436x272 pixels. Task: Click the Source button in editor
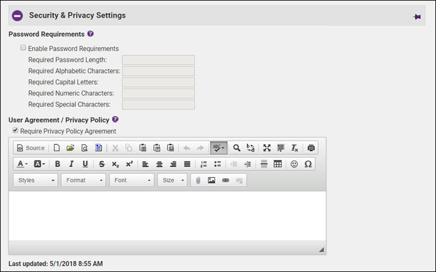pyautogui.click(x=30, y=148)
